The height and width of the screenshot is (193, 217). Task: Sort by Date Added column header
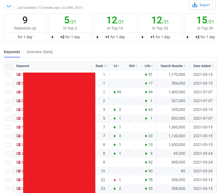tap(202, 66)
